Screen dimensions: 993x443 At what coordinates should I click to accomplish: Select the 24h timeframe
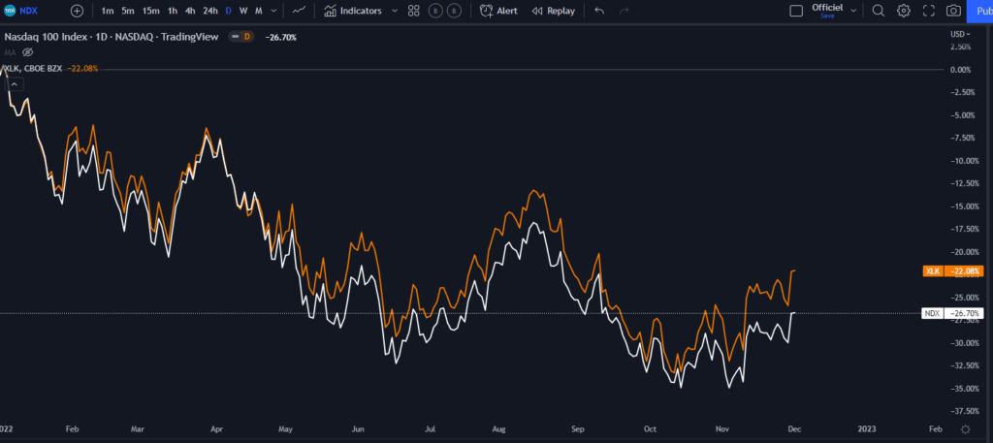pos(210,11)
